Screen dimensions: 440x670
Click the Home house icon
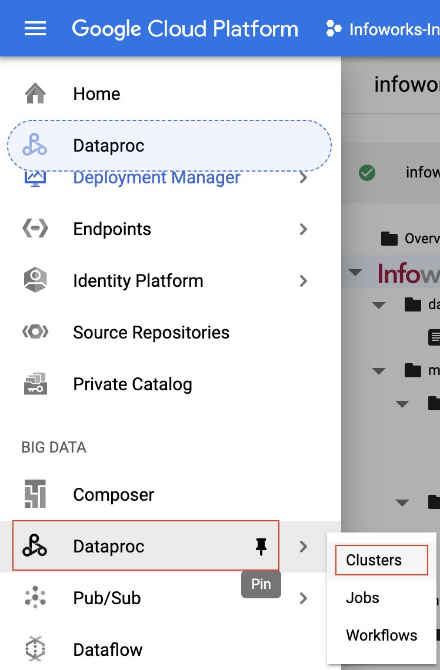click(35, 93)
